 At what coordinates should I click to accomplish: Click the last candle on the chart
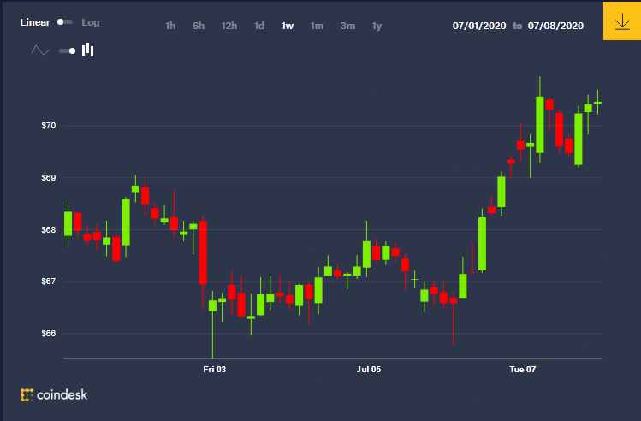coord(597,103)
